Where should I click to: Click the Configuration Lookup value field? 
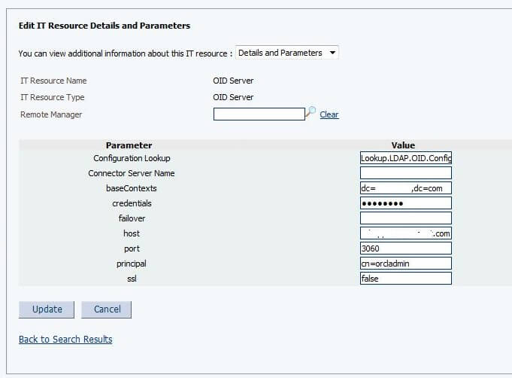pyautogui.click(x=406, y=158)
